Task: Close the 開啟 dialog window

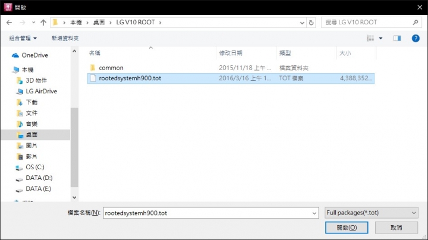Action: [x=420, y=7]
